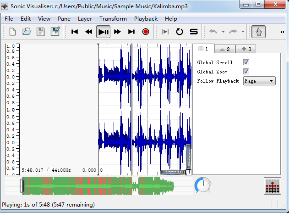The image size is (289, 213).
Task: Click the overview viewport bracket handle
Action: pyautogui.click(x=22, y=186)
